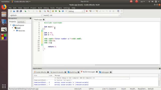
Task: Switch to the Symbols tab
Action: tap(21, 22)
